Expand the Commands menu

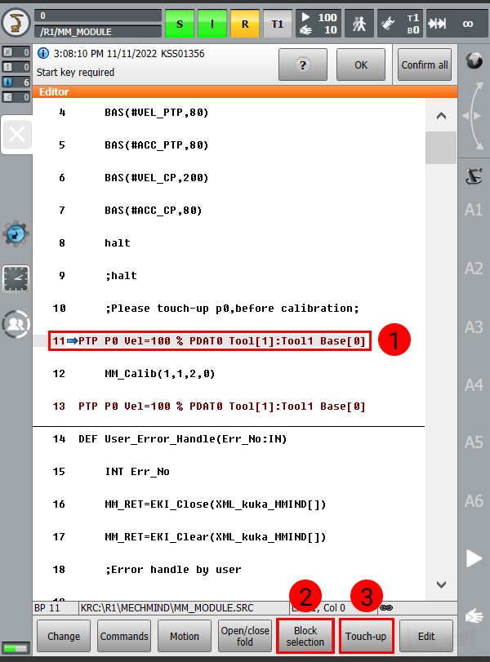click(124, 636)
